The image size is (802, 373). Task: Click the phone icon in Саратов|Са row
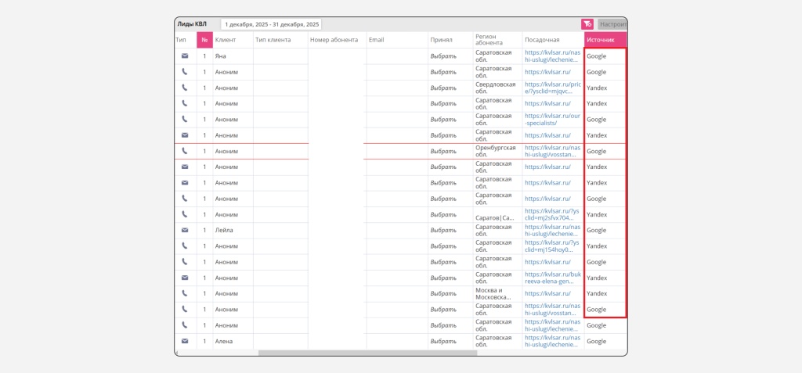185,214
